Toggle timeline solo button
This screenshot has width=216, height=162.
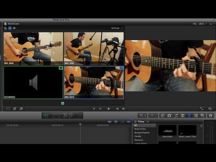[x=122, y=121]
